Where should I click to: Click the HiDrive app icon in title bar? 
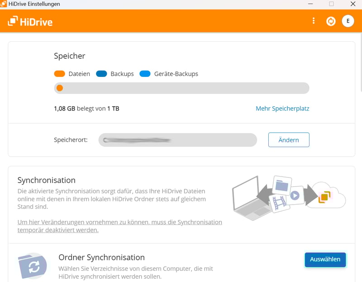[4, 4]
